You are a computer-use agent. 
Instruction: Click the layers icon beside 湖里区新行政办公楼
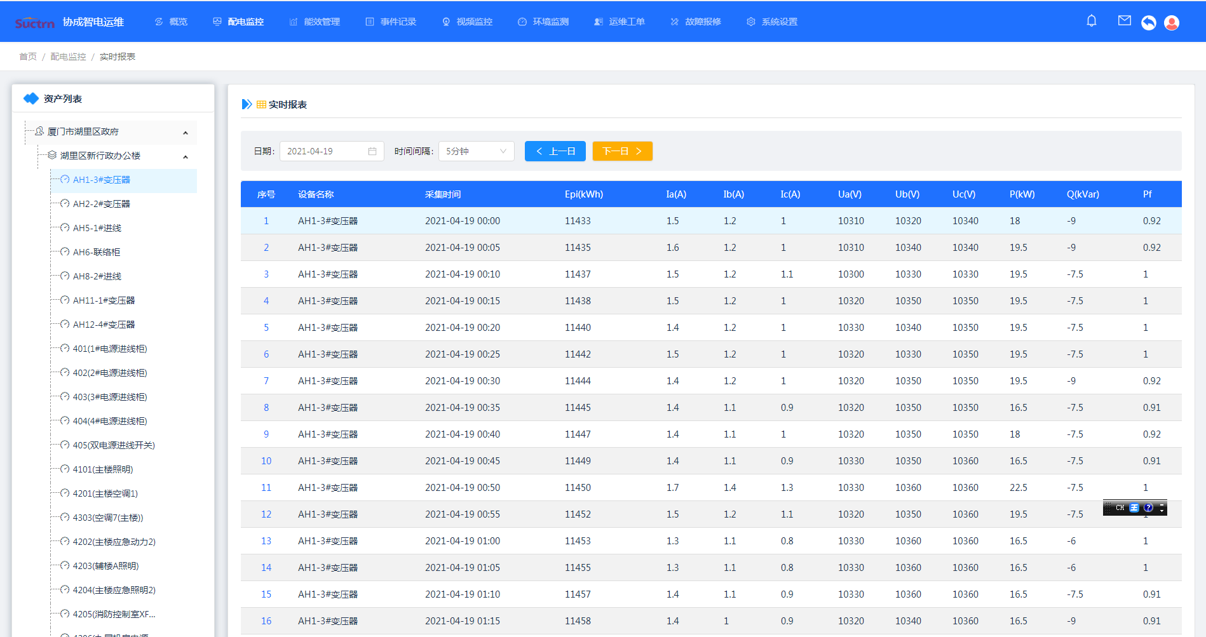52,155
